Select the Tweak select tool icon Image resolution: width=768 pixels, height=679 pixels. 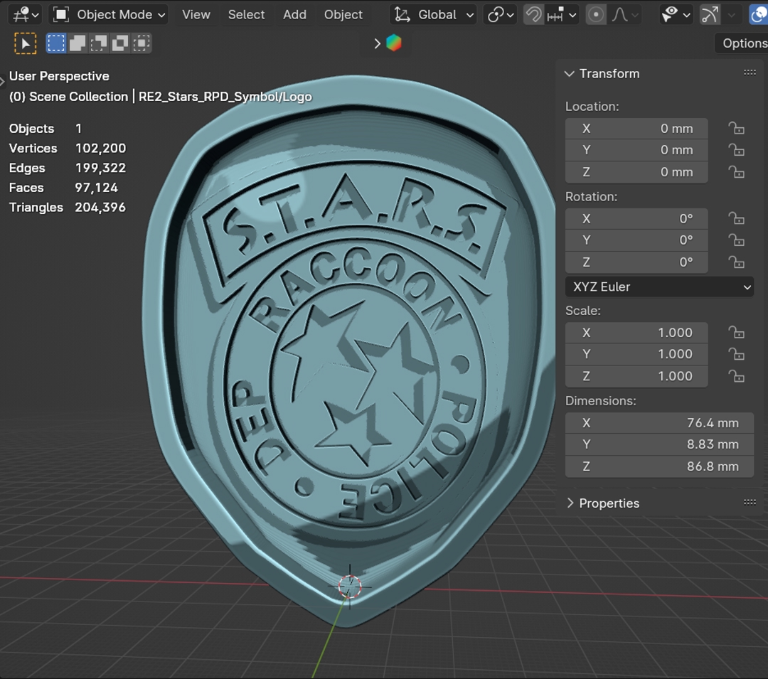point(26,43)
